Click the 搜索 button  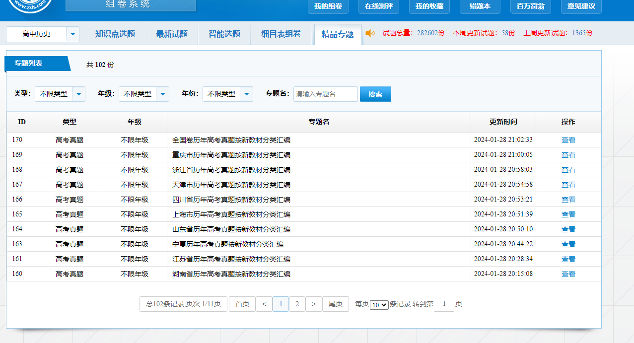coord(375,94)
